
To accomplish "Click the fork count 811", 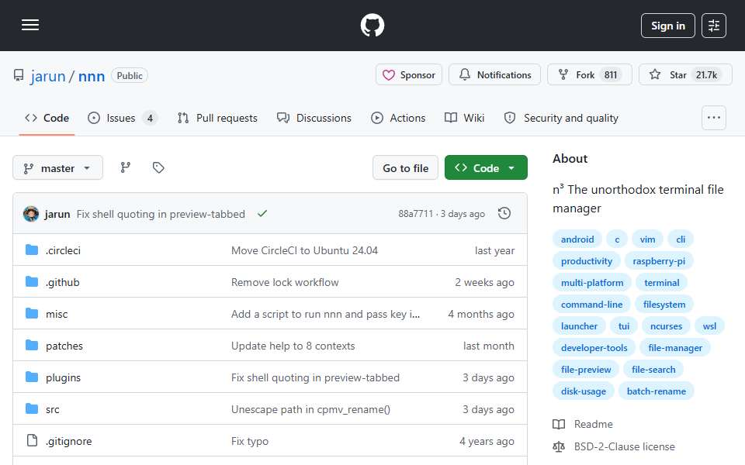I will click(x=611, y=75).
